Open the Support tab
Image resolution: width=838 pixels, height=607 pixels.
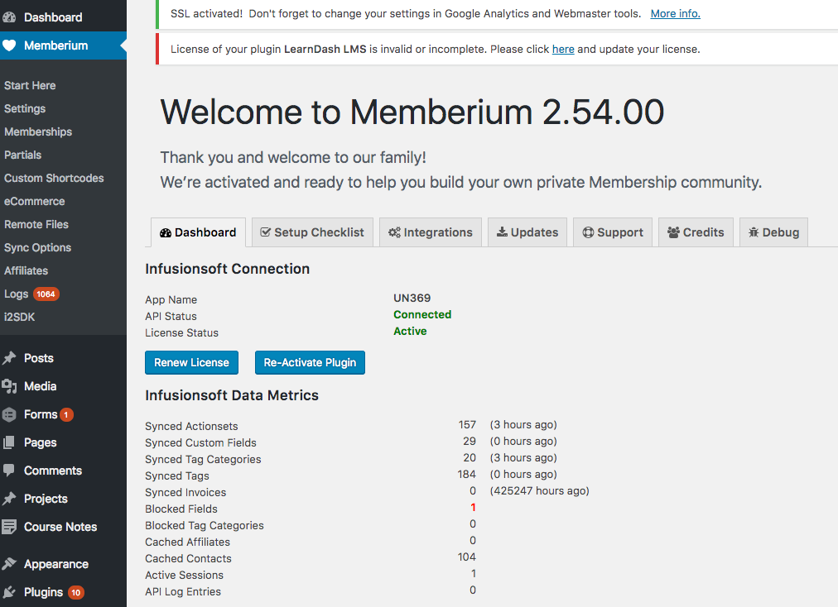pyautogui.click(x=613, y=232)
